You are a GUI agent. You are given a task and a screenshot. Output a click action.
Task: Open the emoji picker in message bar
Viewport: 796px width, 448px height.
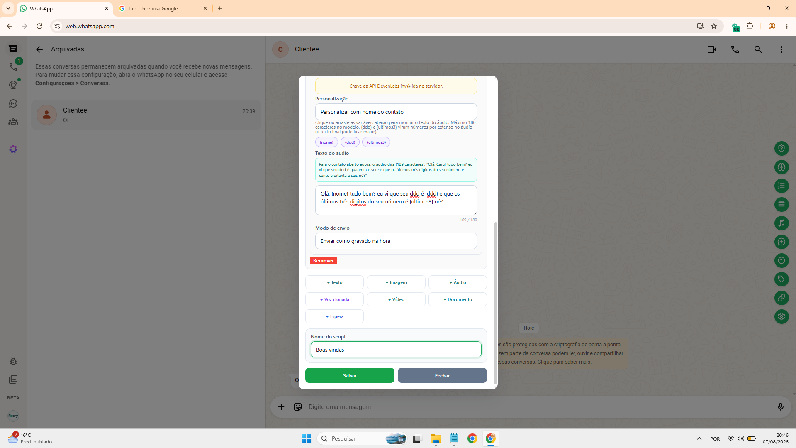pyautogui.click(x=298, y=407)
